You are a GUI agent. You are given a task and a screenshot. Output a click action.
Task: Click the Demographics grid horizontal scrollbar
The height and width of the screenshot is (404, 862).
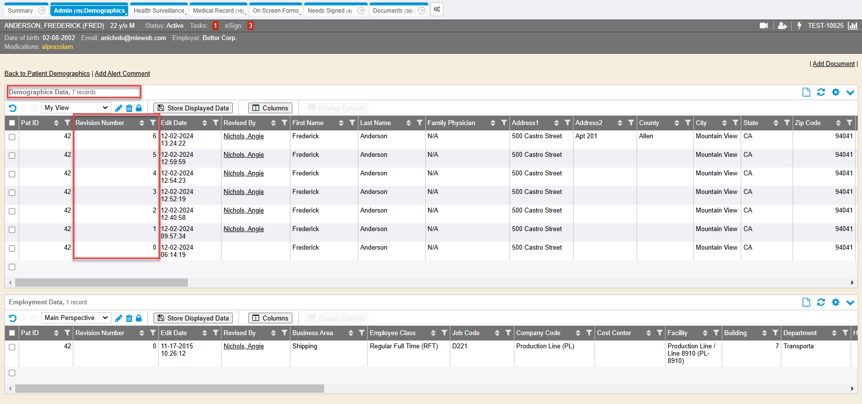click(101, 283)
